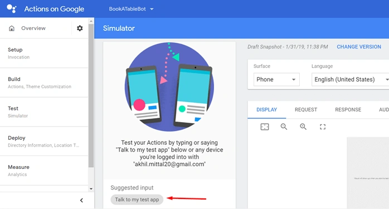Open the Setup Invocation section
Viewport: 389px width, 209px height.
pos(44,53)
